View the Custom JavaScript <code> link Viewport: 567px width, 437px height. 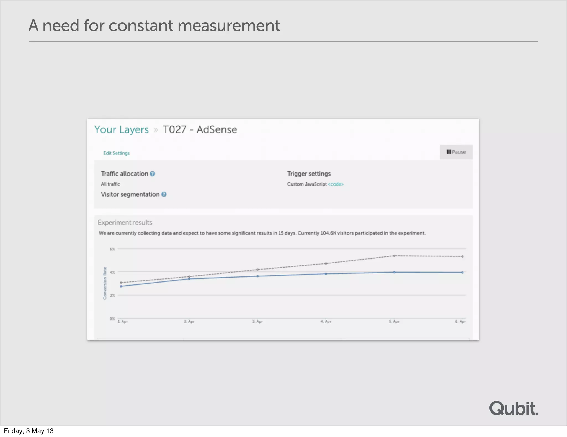(336, 184)
